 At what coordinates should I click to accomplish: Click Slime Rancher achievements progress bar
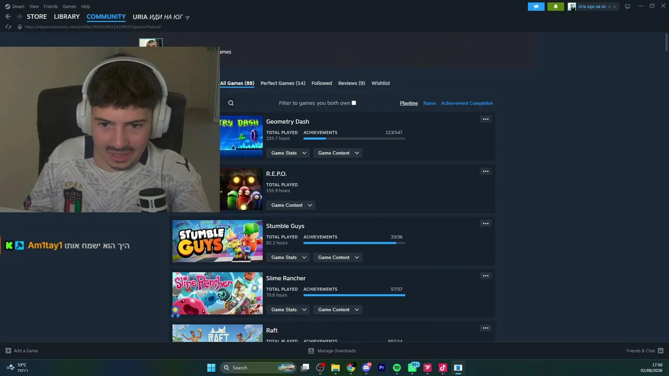354,295
